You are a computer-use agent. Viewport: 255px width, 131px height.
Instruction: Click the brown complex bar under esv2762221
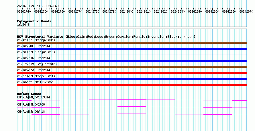132,67
